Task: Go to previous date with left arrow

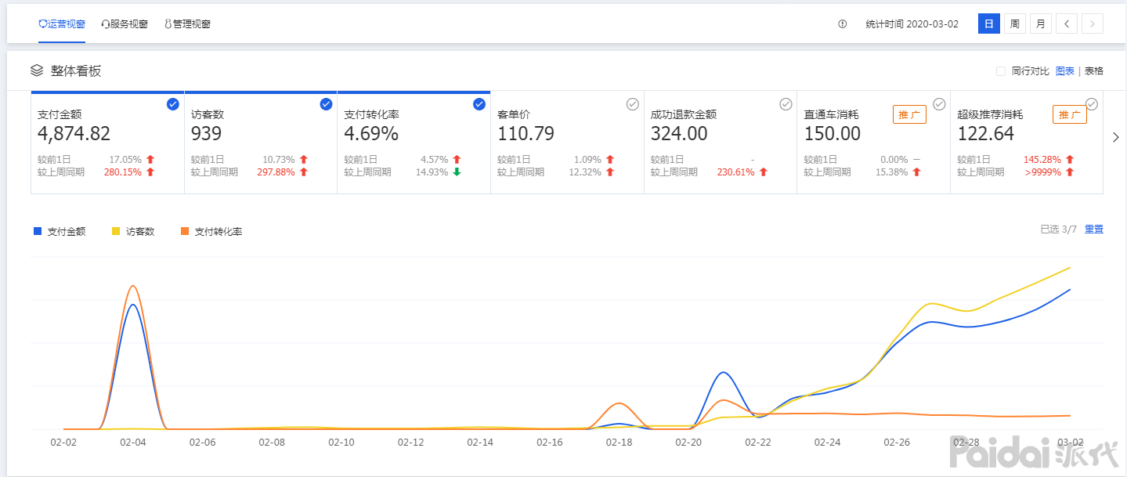Action: click(1067, 23)
